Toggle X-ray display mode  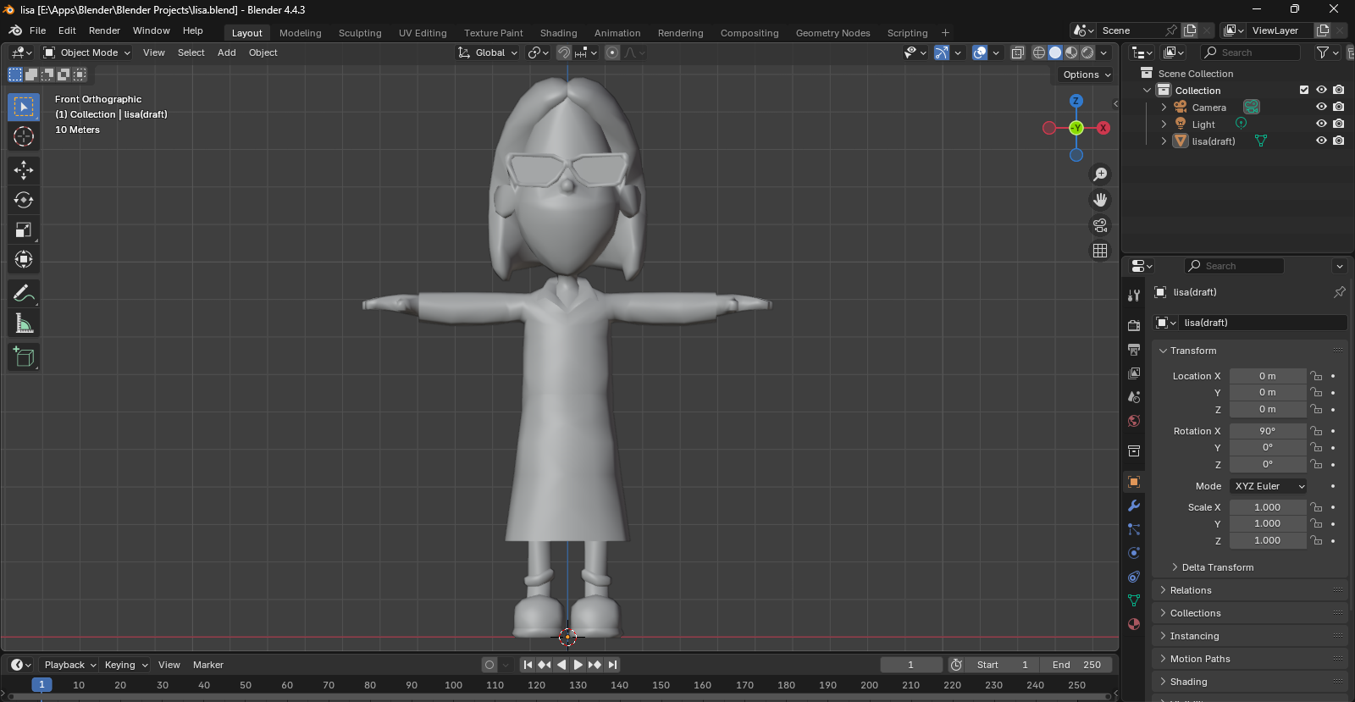click(x=1018, y=53)
